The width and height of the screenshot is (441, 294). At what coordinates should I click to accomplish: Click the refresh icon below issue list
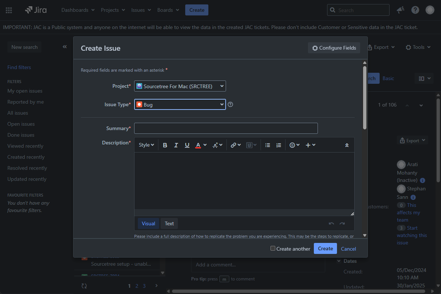click(x=84, y=286)
